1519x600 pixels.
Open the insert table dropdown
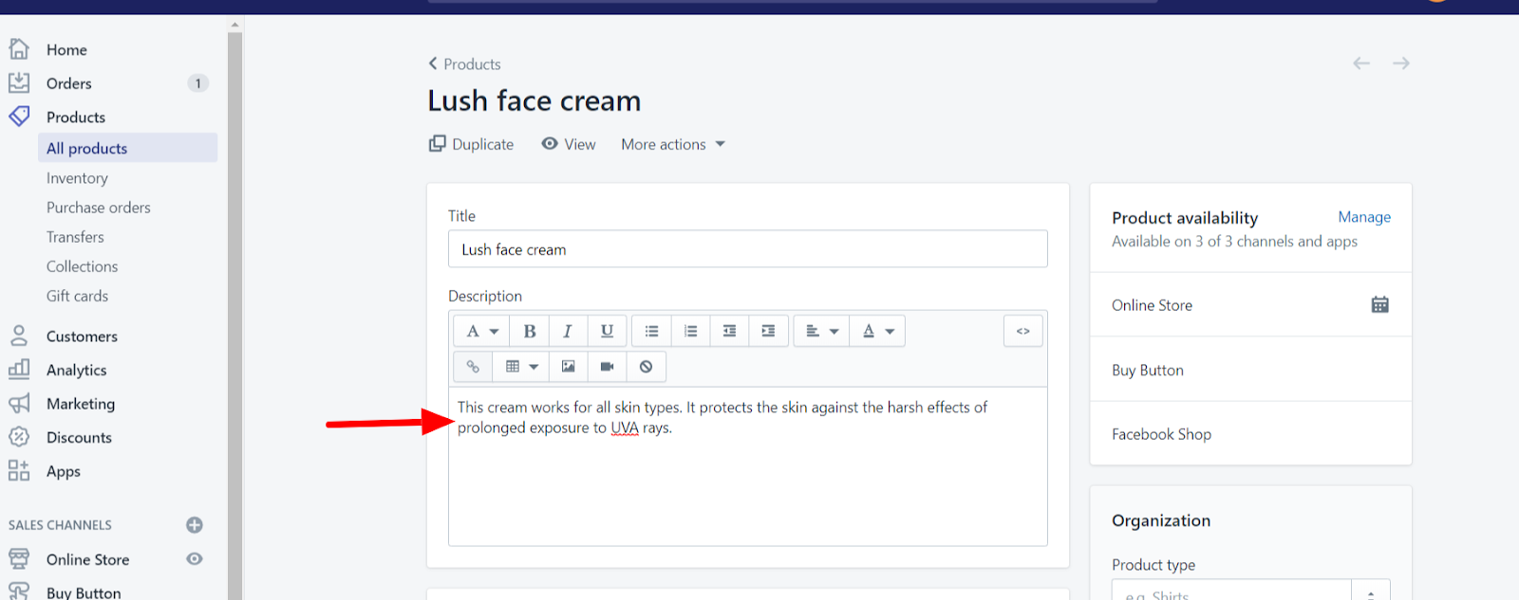pyautogui.click(x=520, y=366)
